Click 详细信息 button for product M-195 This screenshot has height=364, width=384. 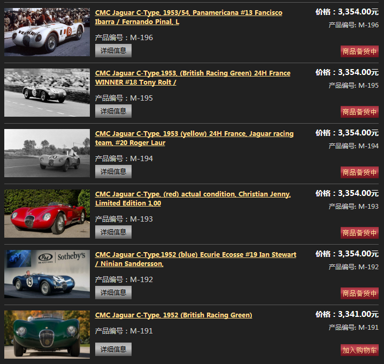coord(113,111)
